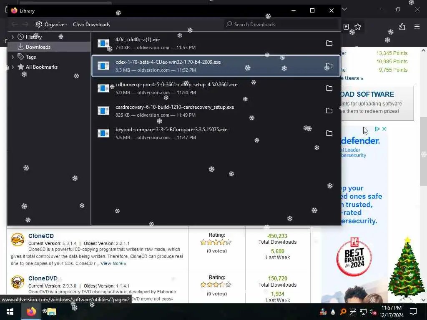Select beyond-compare-3-3-5 filename text
427x320 pixels.
pyautogui.click(x=171, y=130)
